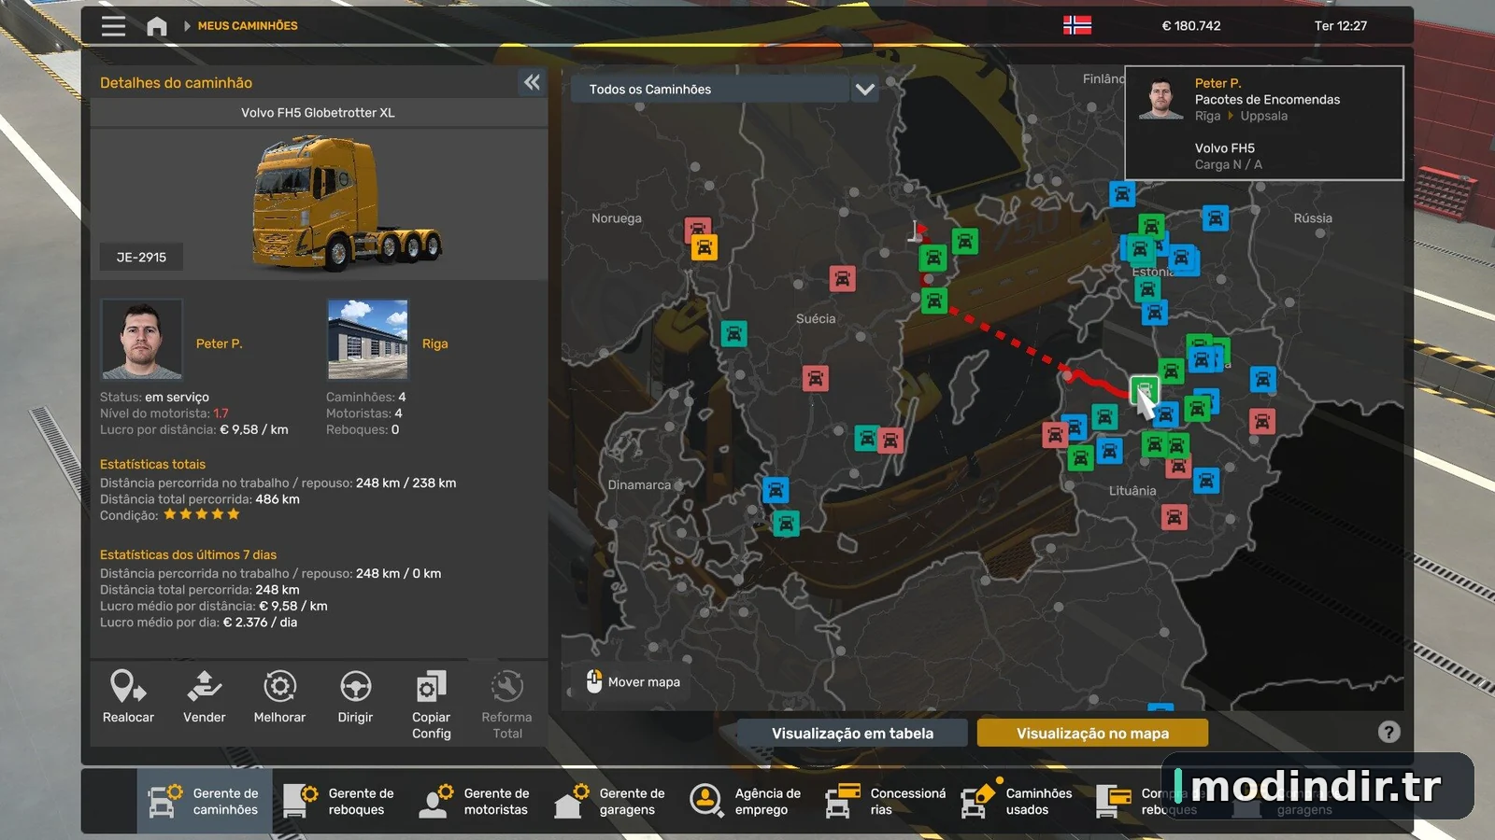Open Gerente de caminhões tab
Image resolution: width=1495 pixels, height=840 pixels.
click(x=205, y=801)
